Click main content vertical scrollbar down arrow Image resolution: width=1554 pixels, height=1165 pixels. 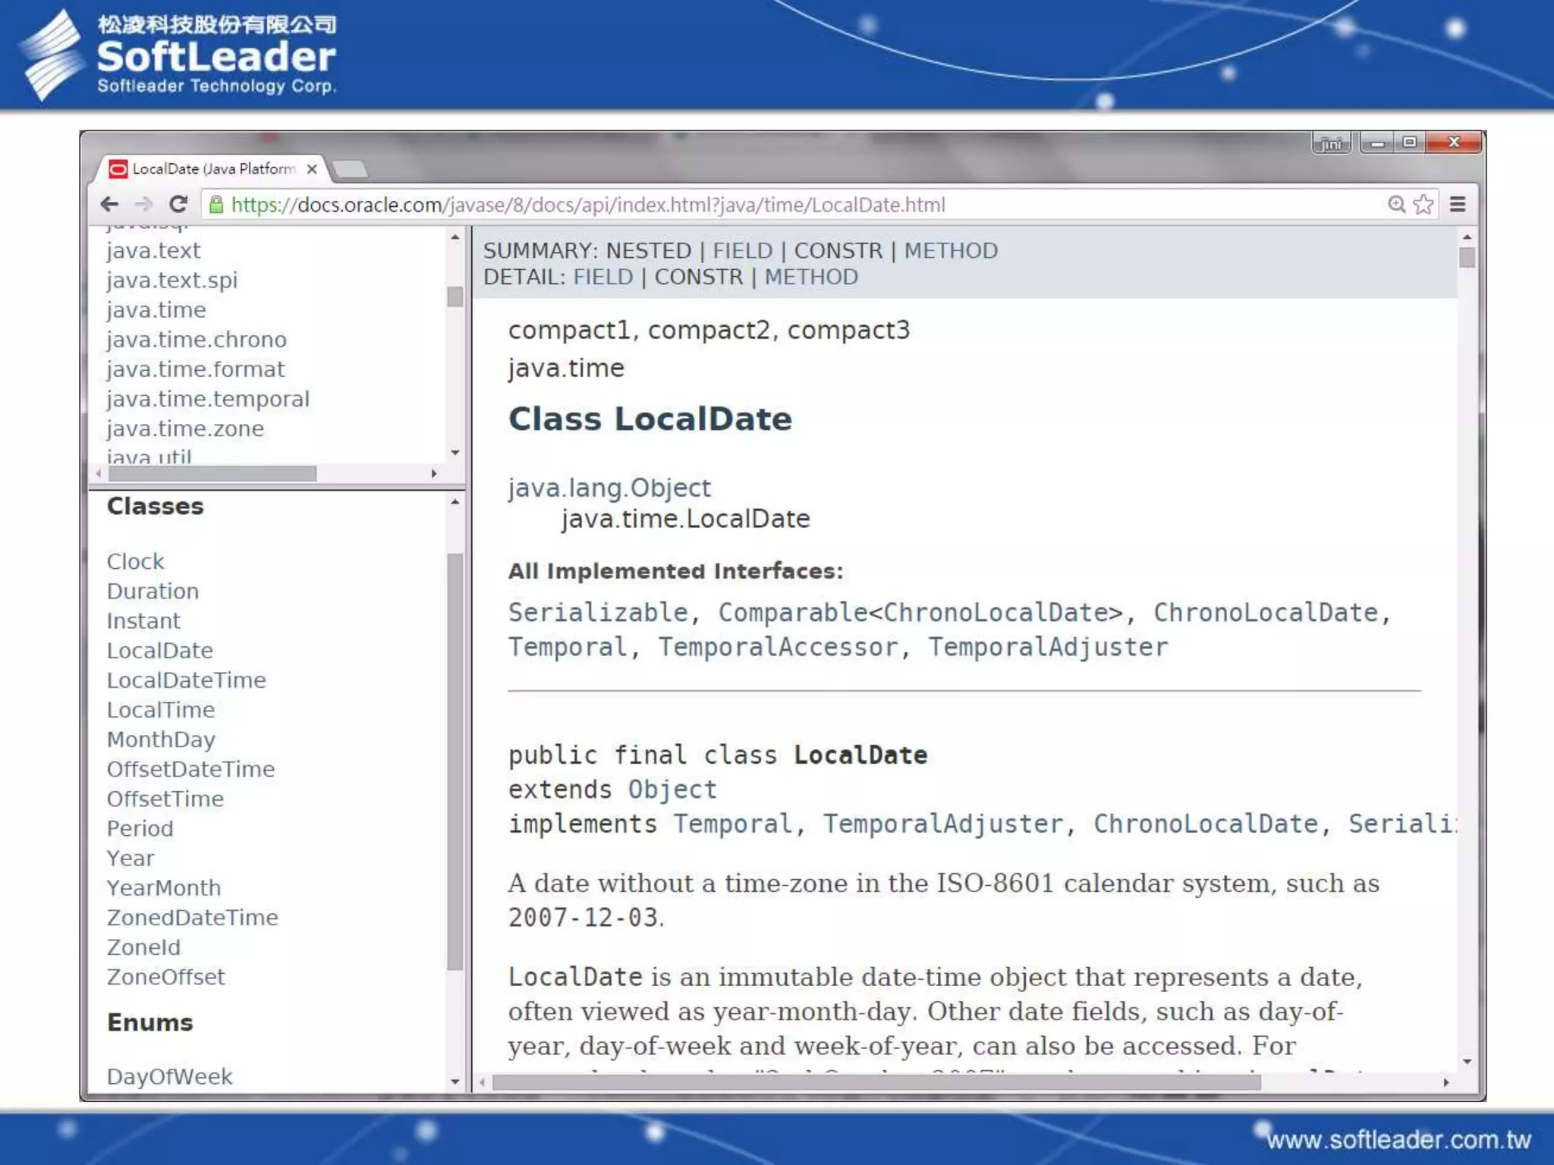(x=1467, y=1062)
